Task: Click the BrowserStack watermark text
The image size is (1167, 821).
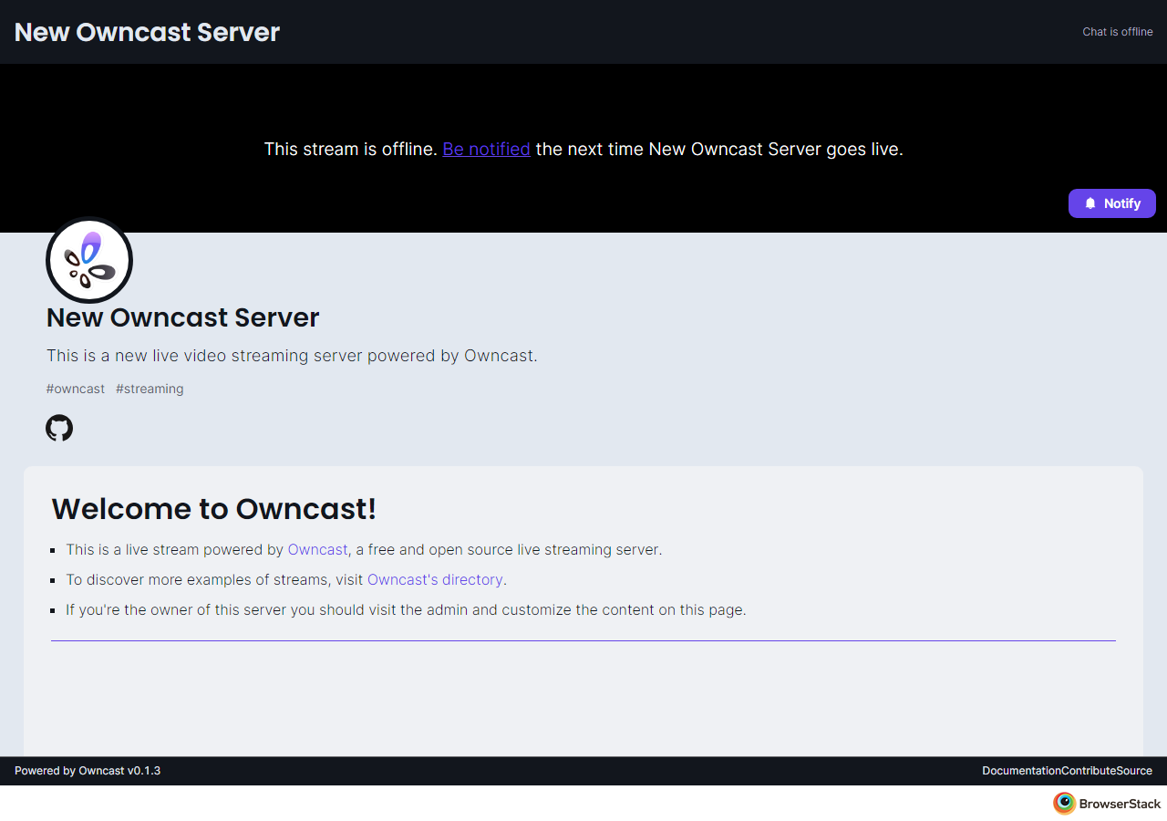Action: coord(1121,804)
